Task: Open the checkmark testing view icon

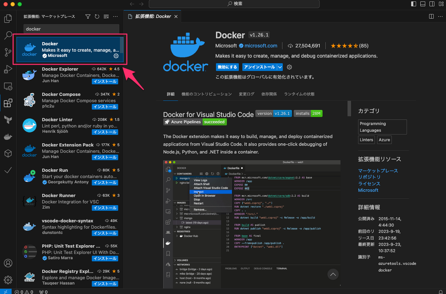Action: click(x=8, y=170)
